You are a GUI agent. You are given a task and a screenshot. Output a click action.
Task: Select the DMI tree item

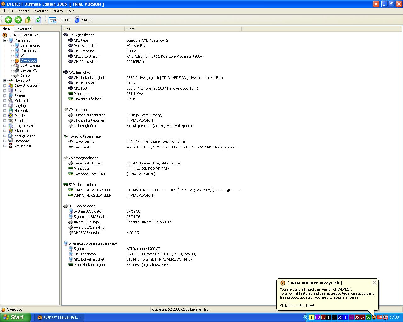[x=24, y=55]
